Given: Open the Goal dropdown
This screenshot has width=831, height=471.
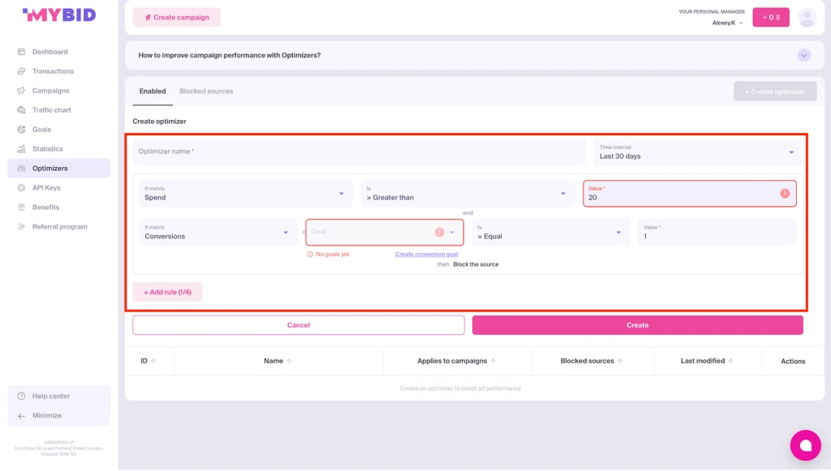Looking at the screenshot, I should tap(384, 233).
